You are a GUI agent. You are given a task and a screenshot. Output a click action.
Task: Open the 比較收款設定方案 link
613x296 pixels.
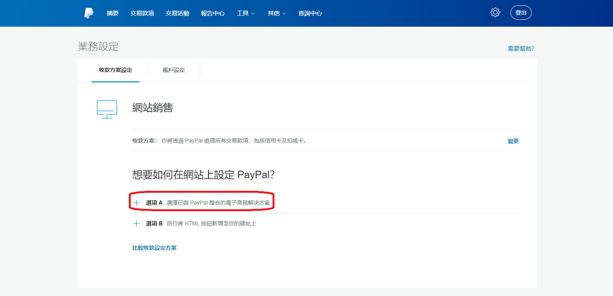pos(155,248)
